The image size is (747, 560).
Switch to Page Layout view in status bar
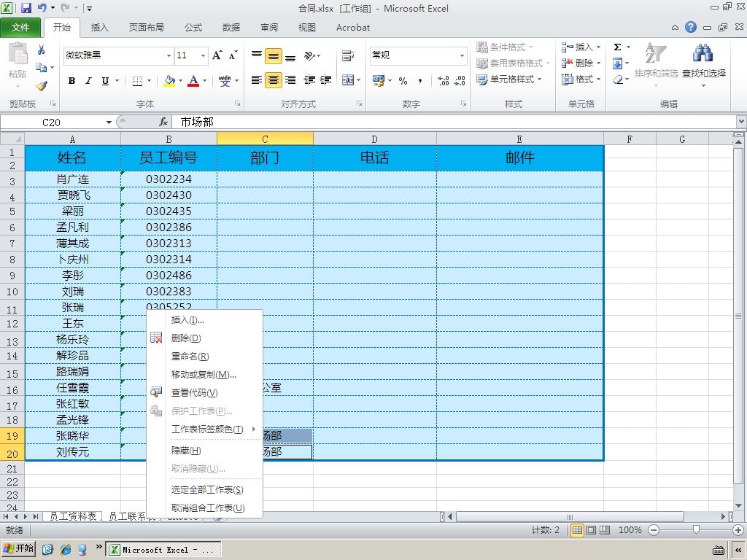click(x=591, y=530)
